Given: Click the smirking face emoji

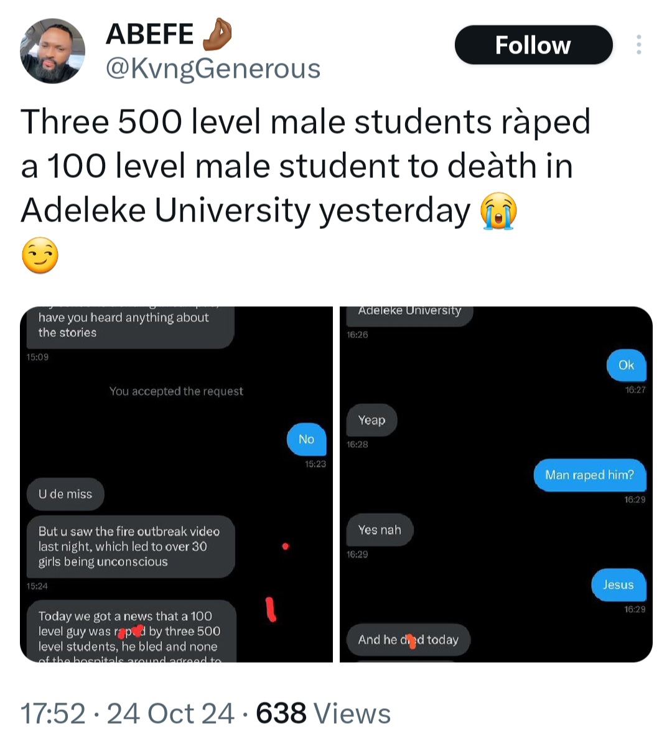Looking at the screenshot, I should [40, 257].
